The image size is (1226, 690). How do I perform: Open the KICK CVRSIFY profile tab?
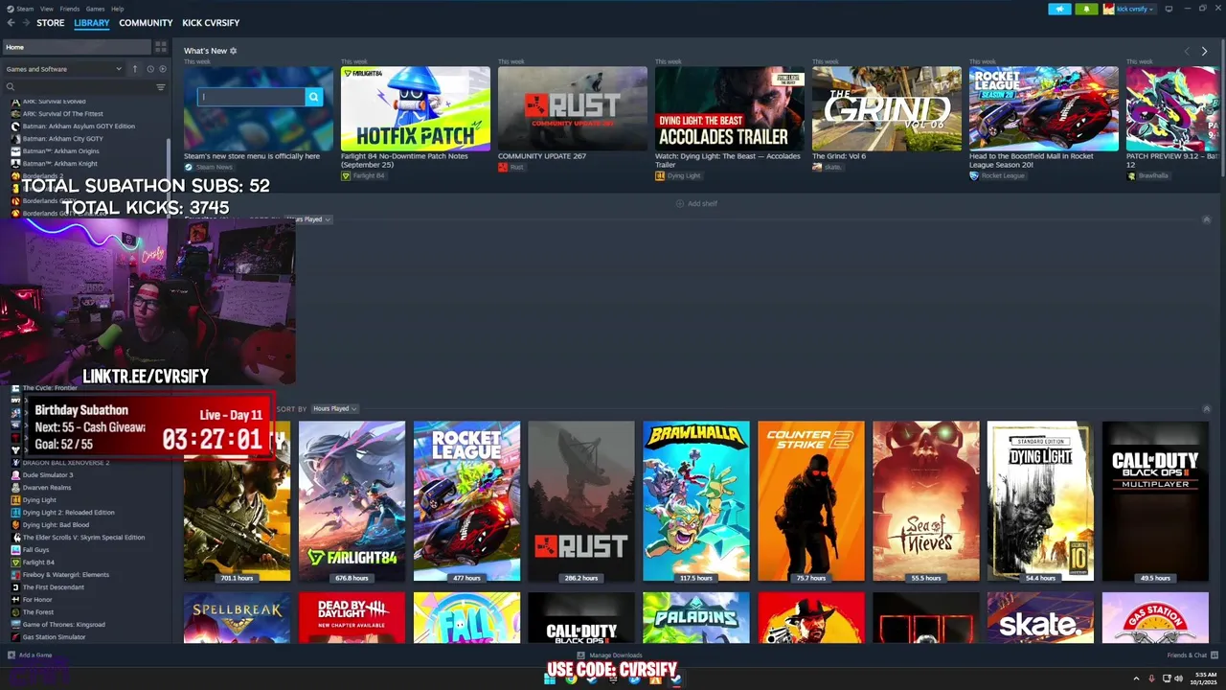click(x=211, y=23)
